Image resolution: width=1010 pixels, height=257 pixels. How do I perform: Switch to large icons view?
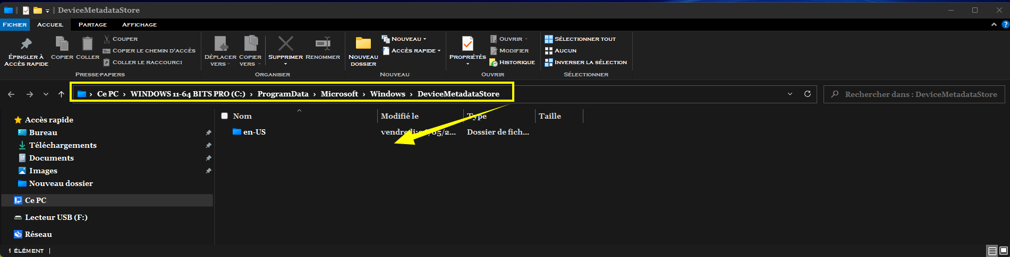point(1003,251)
